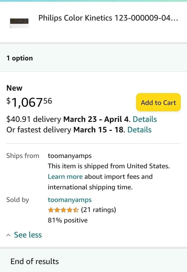This screenshot has width=187, height=272.
Task: Click the New condition label
Action: pyautogui.click(x=14, y=88)
